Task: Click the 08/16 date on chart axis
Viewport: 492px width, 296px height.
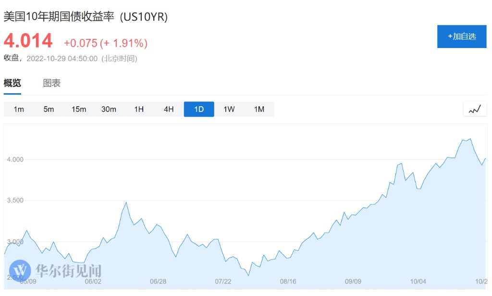Action: point(288,281)
